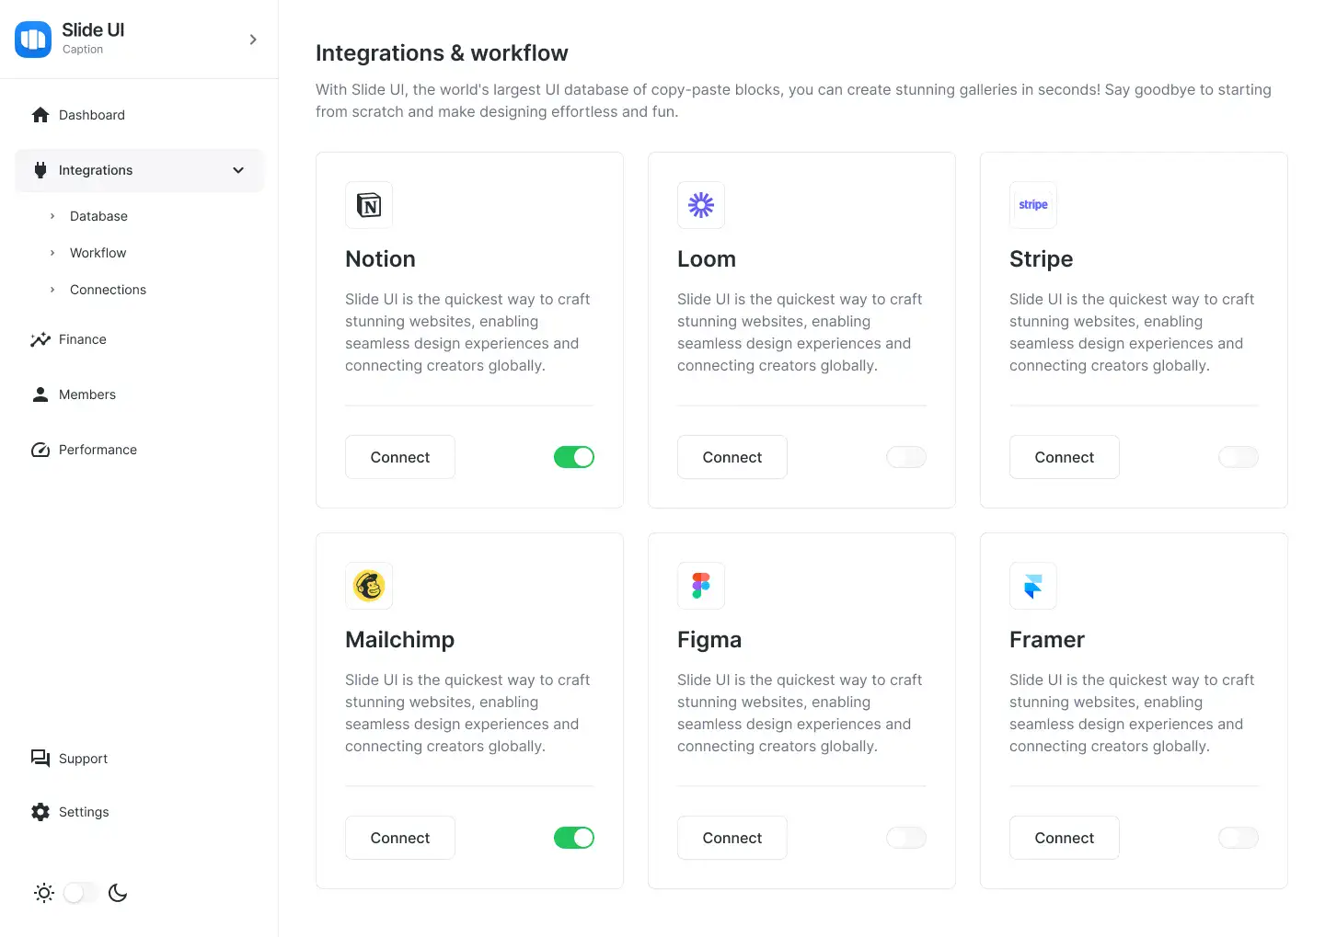Click Connect on the Figma card
This screenshot has width=1325, height=937.
tap(732, 838)
